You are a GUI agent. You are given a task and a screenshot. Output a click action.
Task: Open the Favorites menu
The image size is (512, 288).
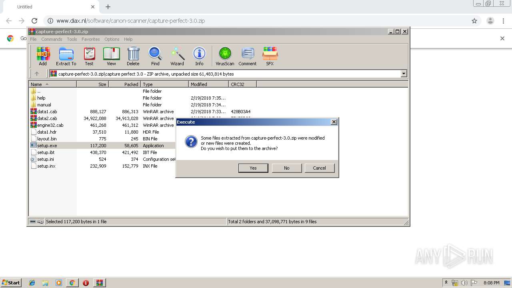[x=91, y=39]
